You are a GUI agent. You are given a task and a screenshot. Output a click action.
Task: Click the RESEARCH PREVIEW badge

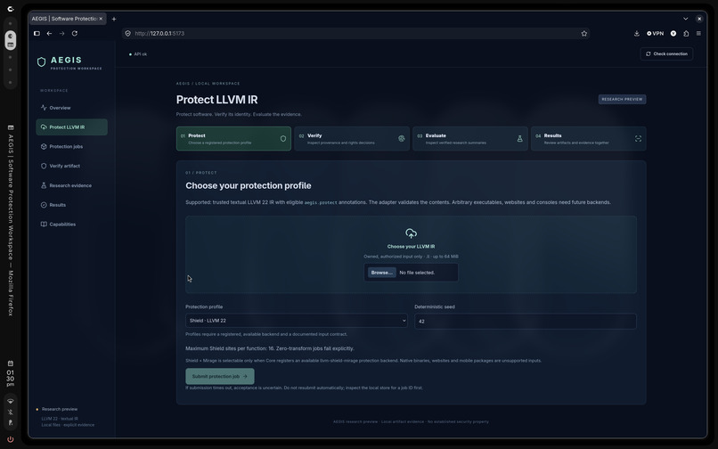point(622,100)
